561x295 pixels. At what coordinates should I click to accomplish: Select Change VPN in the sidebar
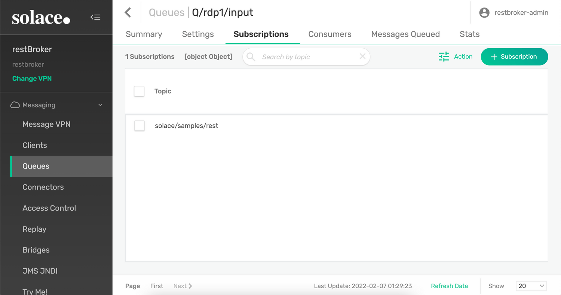point(32,78)
